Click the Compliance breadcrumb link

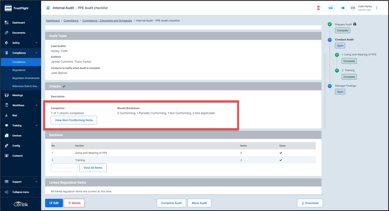point(71,21)
